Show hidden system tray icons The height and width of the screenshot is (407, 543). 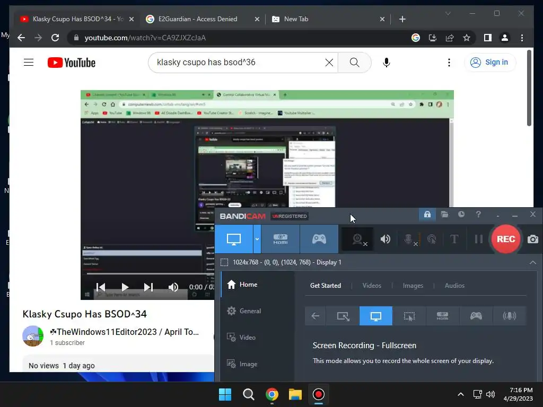461,394
